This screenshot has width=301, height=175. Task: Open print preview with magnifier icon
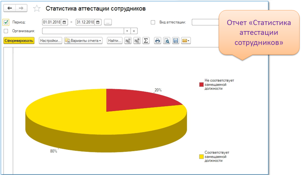pos(166,41)
